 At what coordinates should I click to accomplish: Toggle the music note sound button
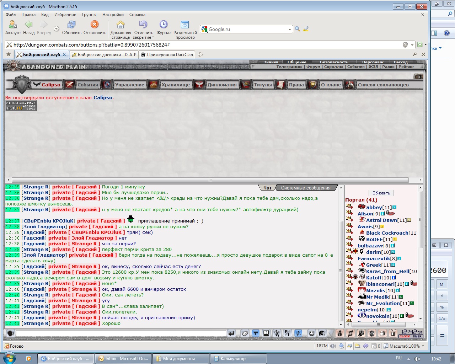298,333
